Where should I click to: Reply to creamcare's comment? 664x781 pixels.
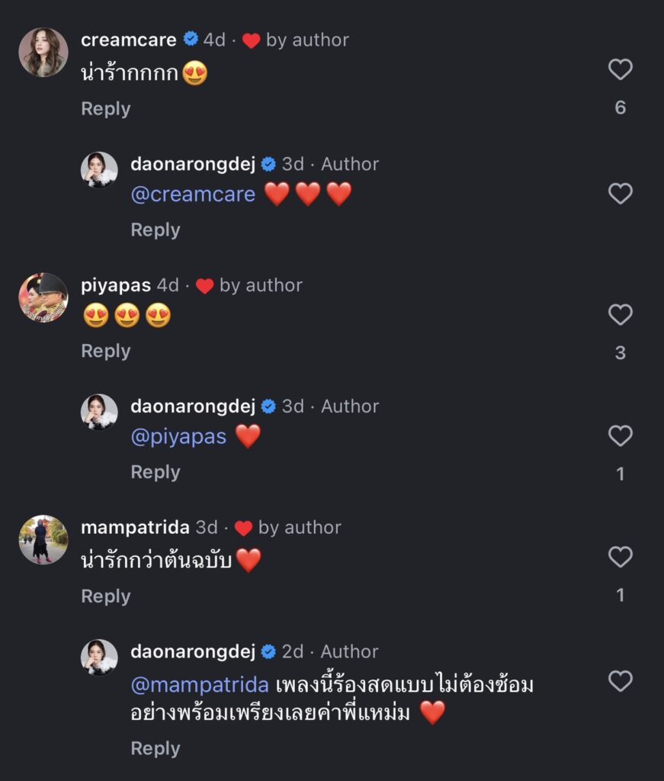106,109
